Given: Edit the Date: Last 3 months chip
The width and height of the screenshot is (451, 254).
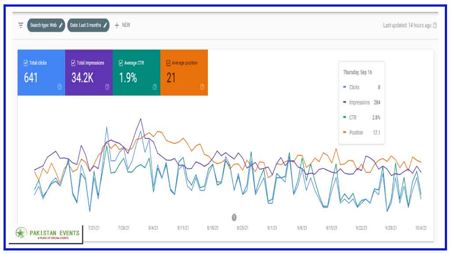Looking at the screenshot, I should 89,25.
